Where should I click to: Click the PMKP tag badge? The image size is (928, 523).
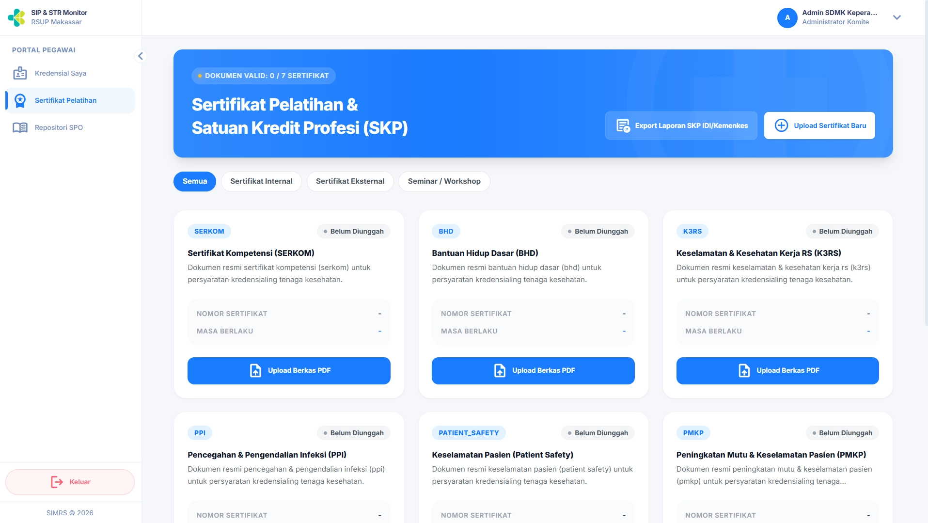pos(693,433)
